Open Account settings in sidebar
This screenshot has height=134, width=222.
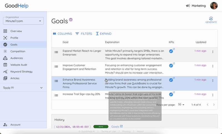[16, 125]
